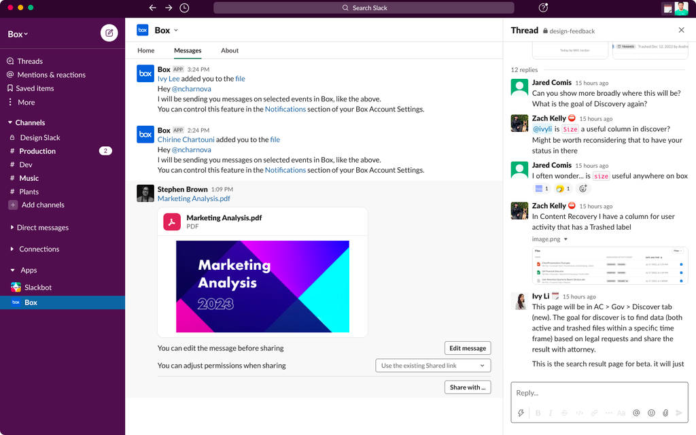
Task: Click the Edit message button
Action: point(468,348)
